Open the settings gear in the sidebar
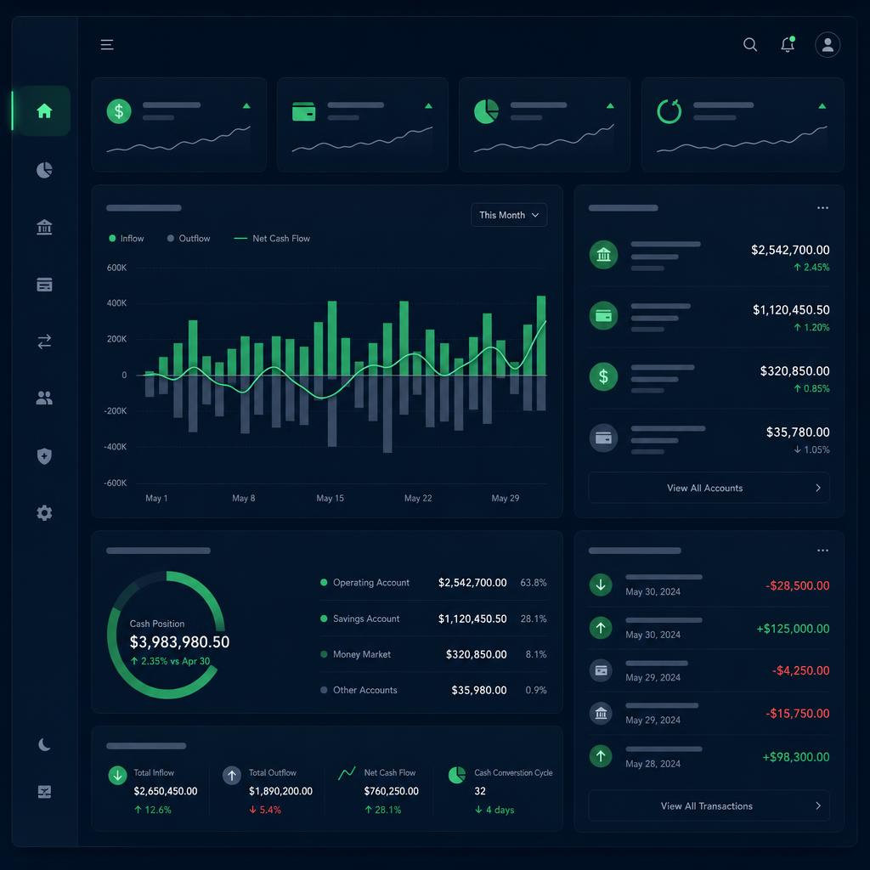 [44, 512]
